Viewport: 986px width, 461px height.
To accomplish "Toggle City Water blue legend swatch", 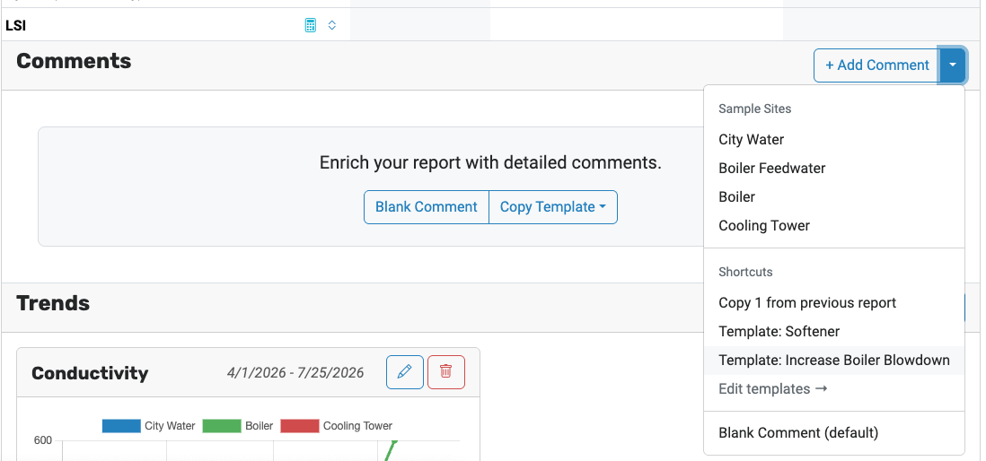I will pos(120,426).
